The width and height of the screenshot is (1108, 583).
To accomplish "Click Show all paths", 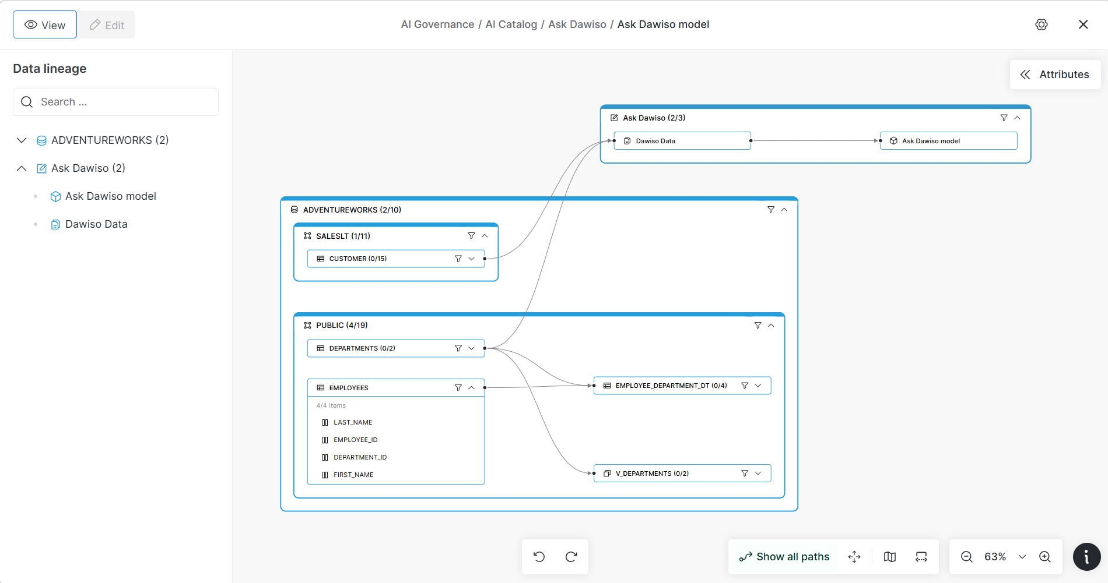I will tap(784, 557).
